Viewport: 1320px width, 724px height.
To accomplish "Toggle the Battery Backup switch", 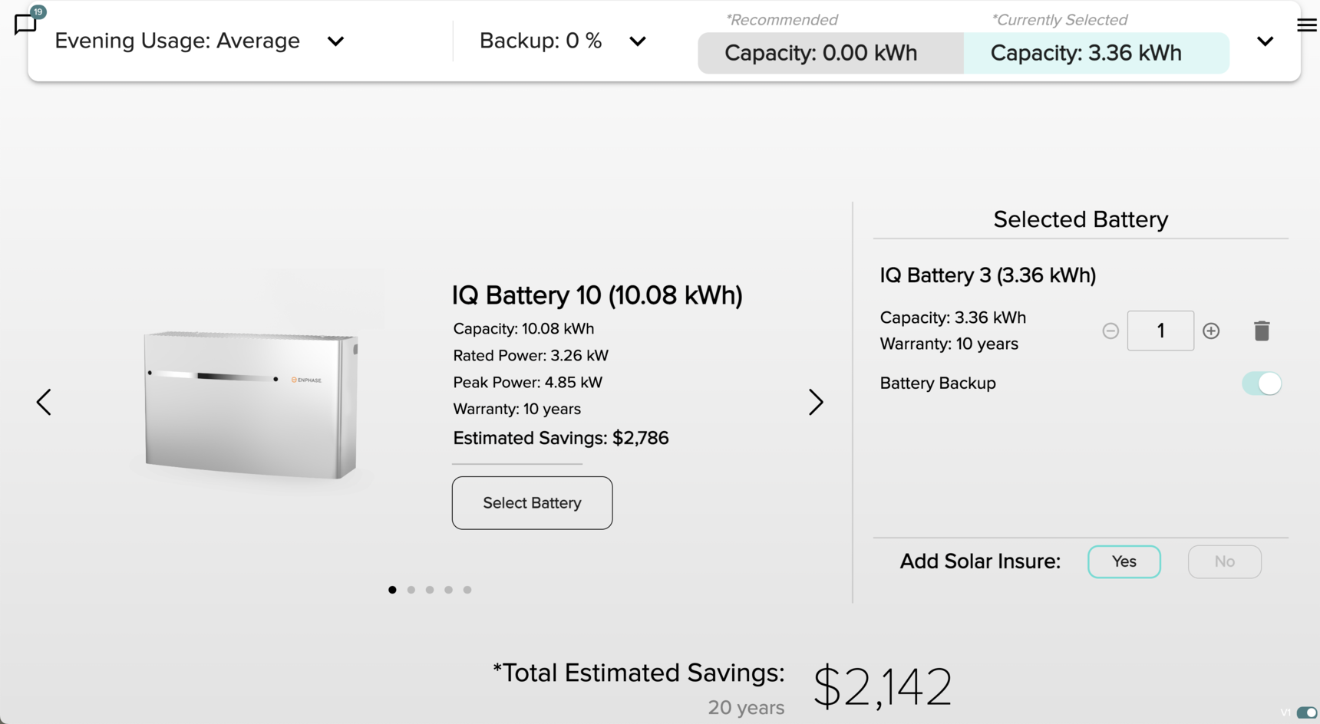I will pyautogui.click(x=1262, y=383).
